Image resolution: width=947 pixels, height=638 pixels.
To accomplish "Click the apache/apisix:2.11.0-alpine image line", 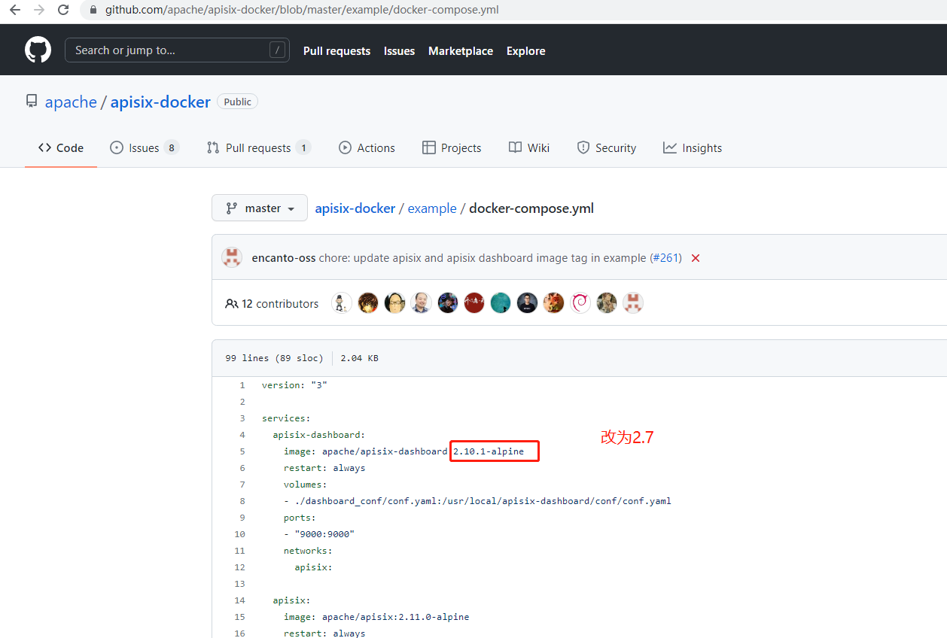I will [x=376, y=617].
